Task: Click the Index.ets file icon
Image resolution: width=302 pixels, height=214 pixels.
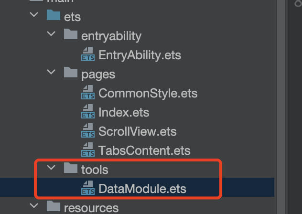Action: tap(88, 112)
